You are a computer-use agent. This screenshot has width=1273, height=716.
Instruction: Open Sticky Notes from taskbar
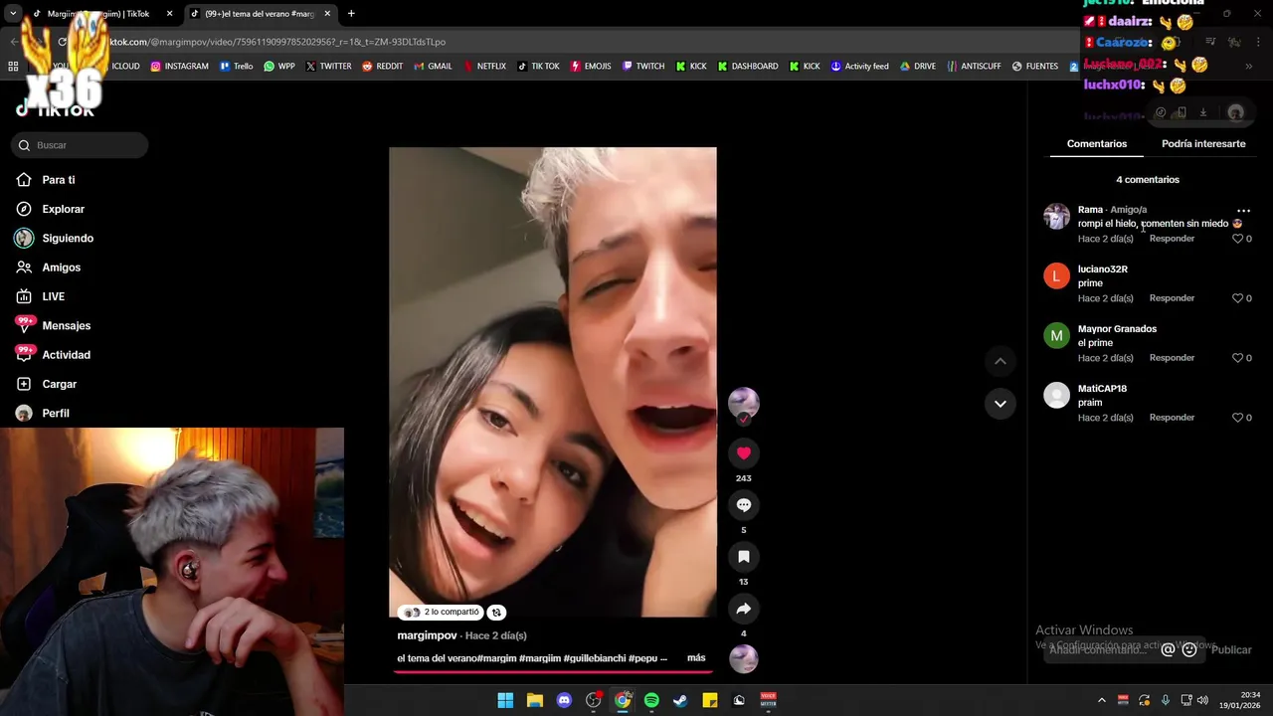pos(710,700)
